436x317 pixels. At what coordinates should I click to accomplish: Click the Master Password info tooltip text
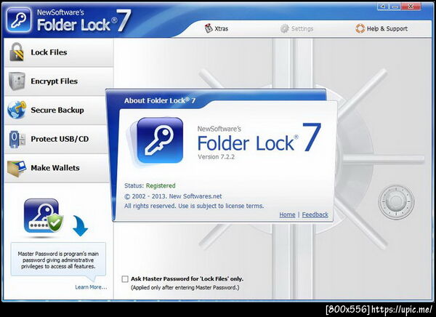58,260
